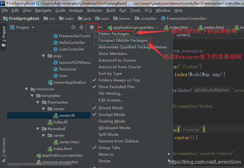The image size is (244, 168).
Task: Toggle Pinned Mode option
Action: [111, 108]
